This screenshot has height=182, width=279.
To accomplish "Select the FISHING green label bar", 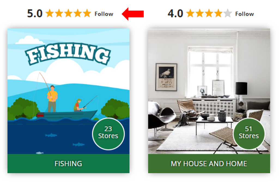I will tap(68, 164).
